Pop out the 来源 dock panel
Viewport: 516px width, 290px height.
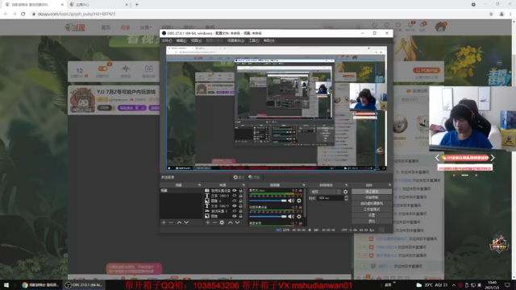click(243, 185)
